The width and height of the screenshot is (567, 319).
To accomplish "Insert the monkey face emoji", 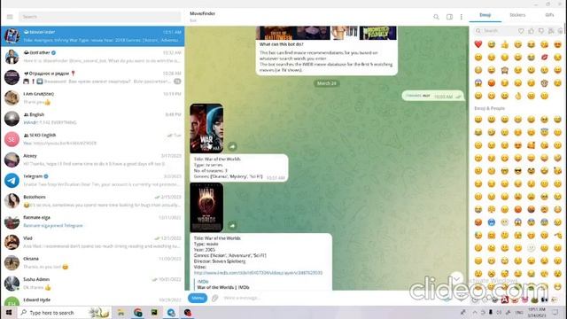I will click(544, 82).
